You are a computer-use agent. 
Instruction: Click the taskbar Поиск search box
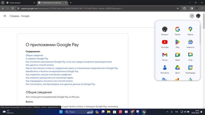point(79,112)
